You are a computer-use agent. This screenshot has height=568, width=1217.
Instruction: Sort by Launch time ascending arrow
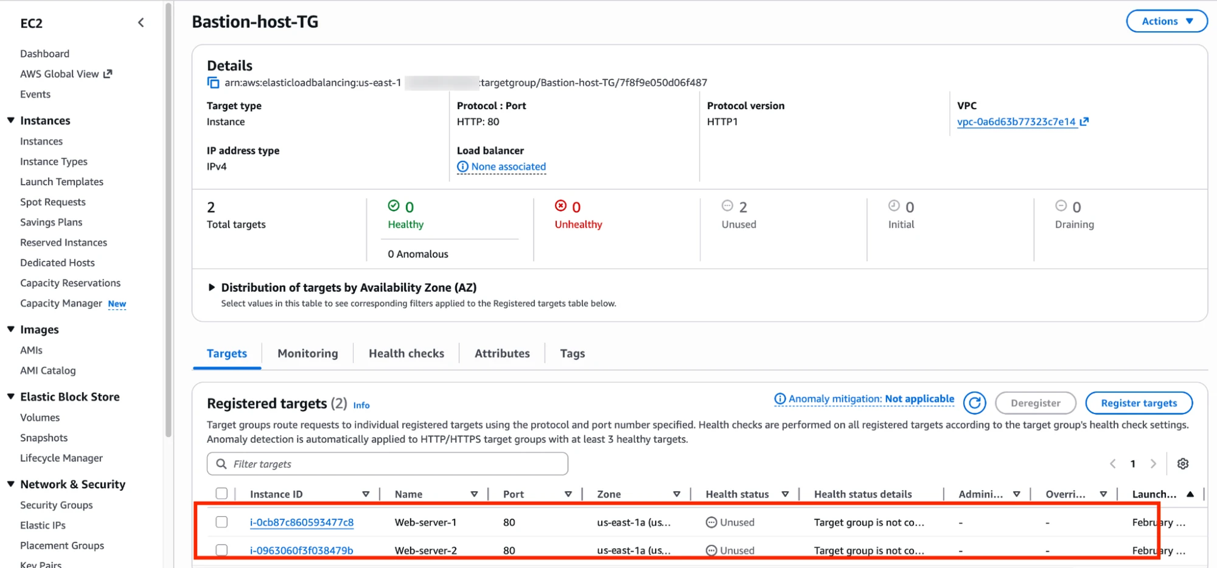point(1190,494)
